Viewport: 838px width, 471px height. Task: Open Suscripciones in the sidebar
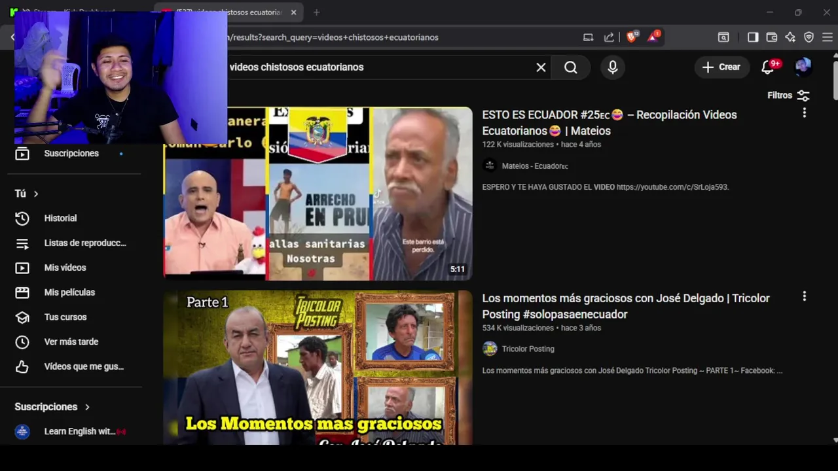coord(71,154)
